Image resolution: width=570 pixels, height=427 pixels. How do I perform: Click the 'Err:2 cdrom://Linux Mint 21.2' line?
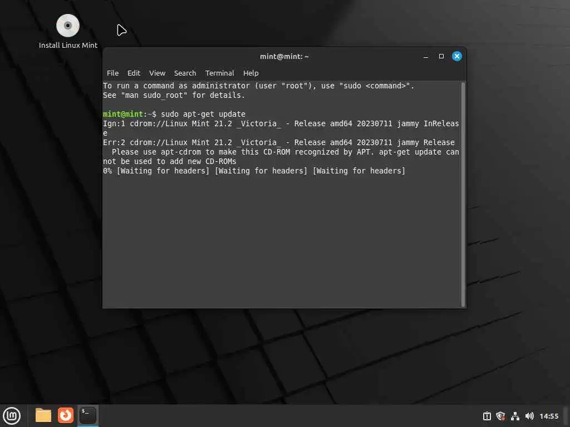pyautogui.click(x=279, y=142)
